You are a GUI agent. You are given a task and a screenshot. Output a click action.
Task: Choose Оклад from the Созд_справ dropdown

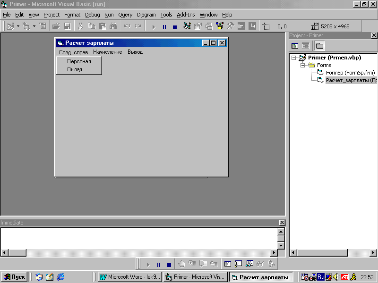click(x=79, y=69)
